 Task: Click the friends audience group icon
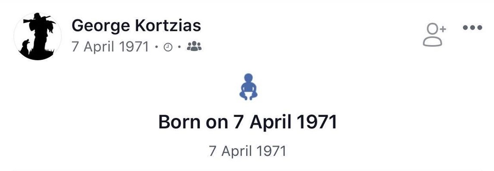click(x=194, y=47)
